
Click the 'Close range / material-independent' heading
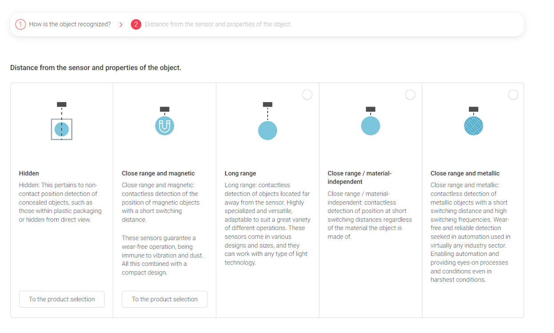(360, 178)
